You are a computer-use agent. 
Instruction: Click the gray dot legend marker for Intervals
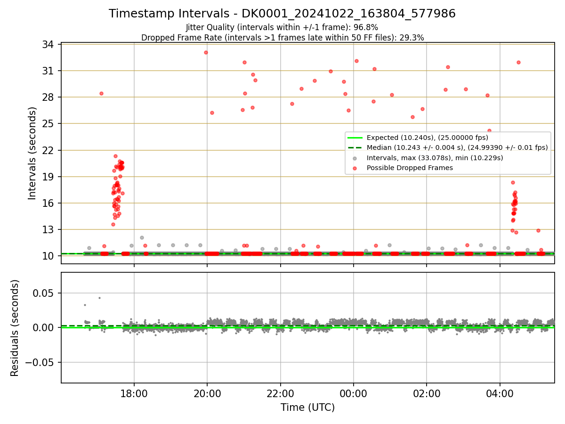[x=355, y=158]
